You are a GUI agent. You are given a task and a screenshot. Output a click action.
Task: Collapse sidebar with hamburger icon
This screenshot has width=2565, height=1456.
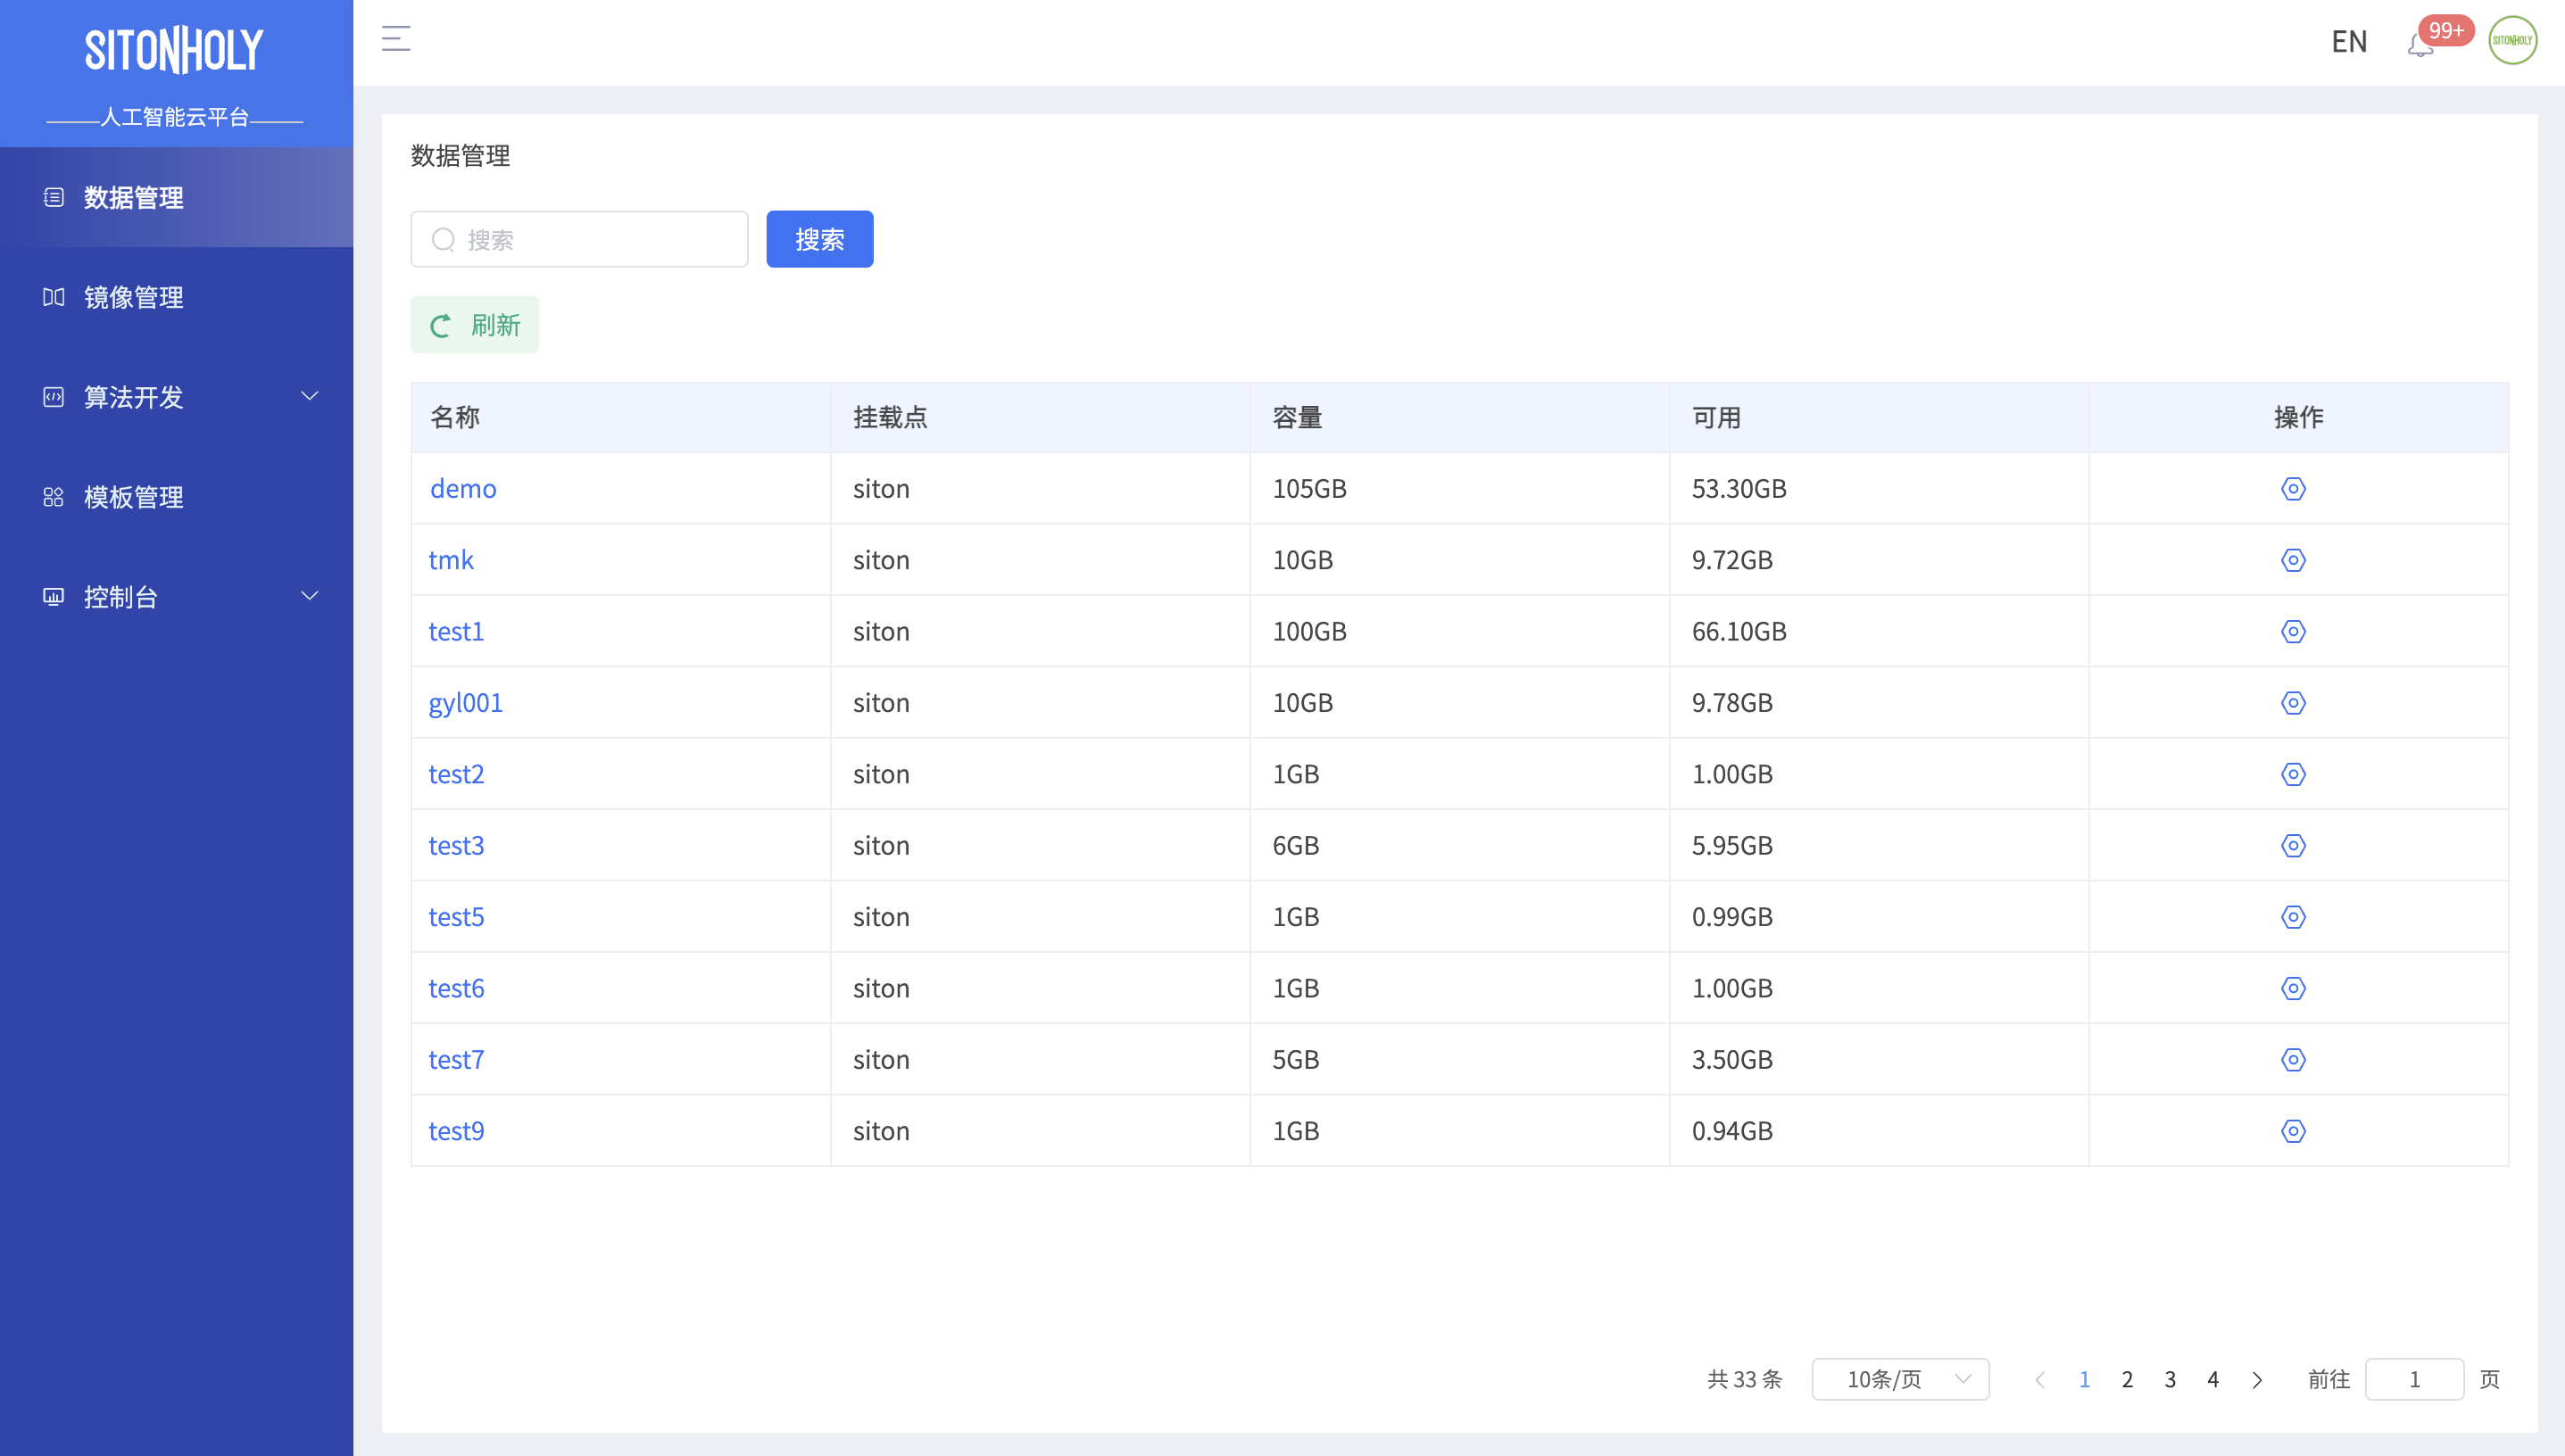(396, 39)
